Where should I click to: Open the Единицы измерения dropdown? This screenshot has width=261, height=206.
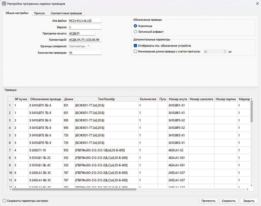pos(80,46)
